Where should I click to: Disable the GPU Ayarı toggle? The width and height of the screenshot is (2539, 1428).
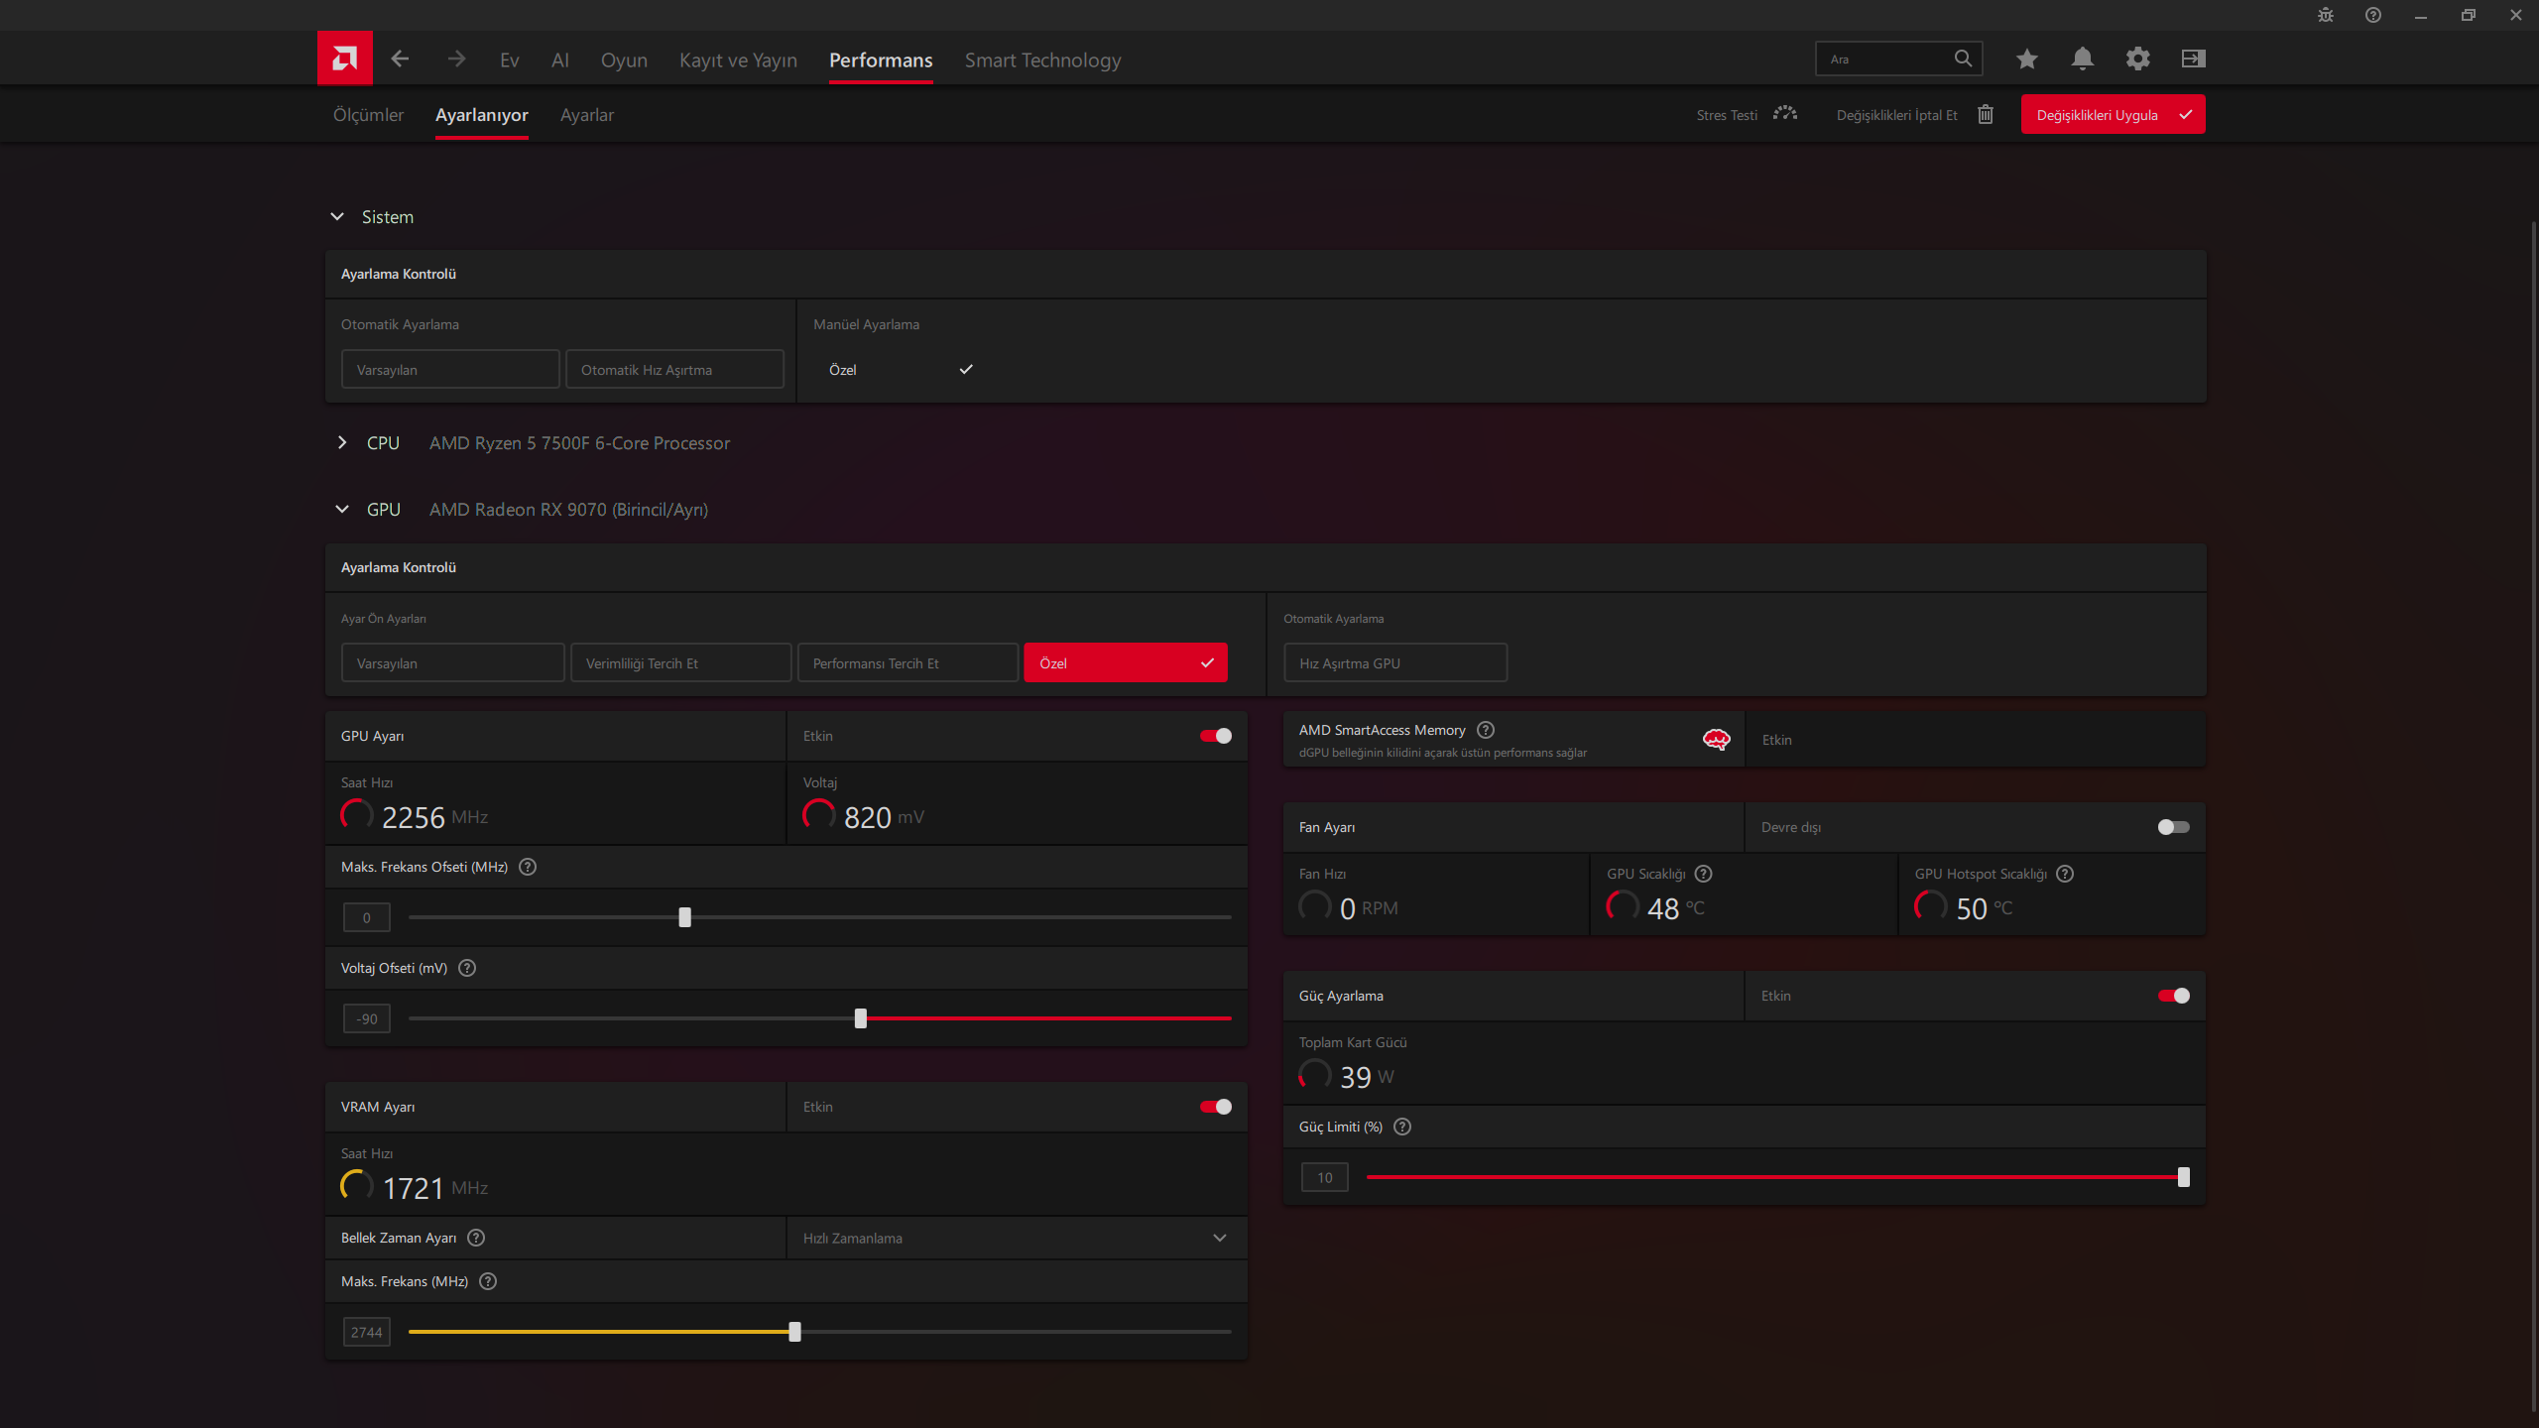click(x=1216, y=736)
